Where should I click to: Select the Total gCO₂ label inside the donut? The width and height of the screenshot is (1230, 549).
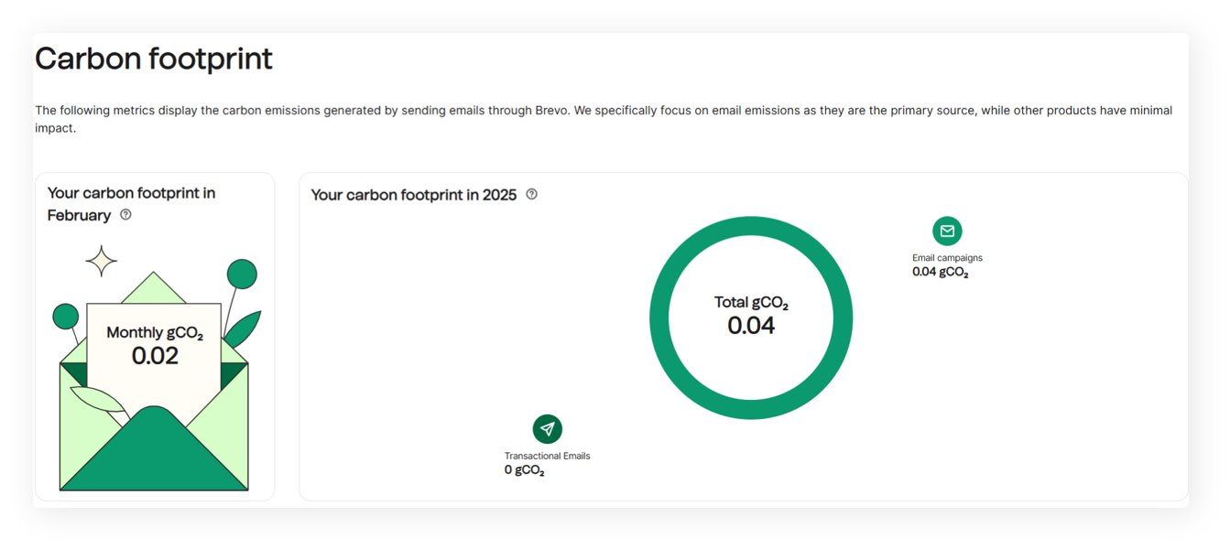pyautogui.click(x=751, y=303)
